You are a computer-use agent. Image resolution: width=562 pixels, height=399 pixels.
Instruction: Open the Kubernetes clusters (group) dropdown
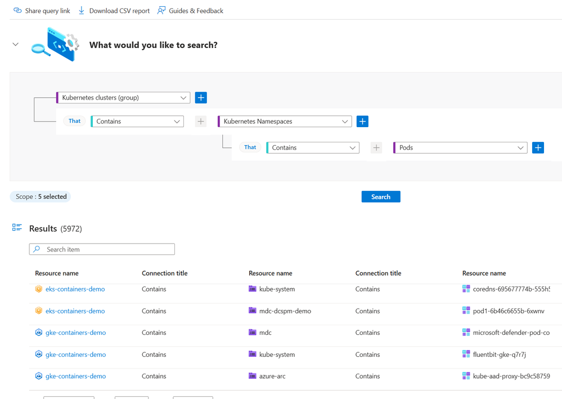123,97
